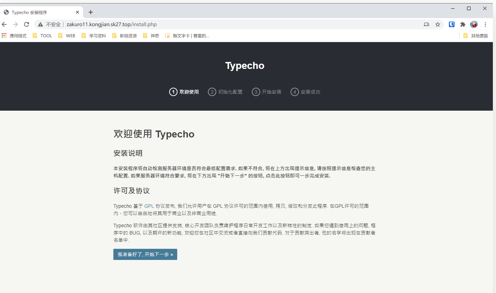The width and height of the screenshot is (496, 293).
Task: Expand the 其他書籤 folder
Action: click(x=475, y=35)
